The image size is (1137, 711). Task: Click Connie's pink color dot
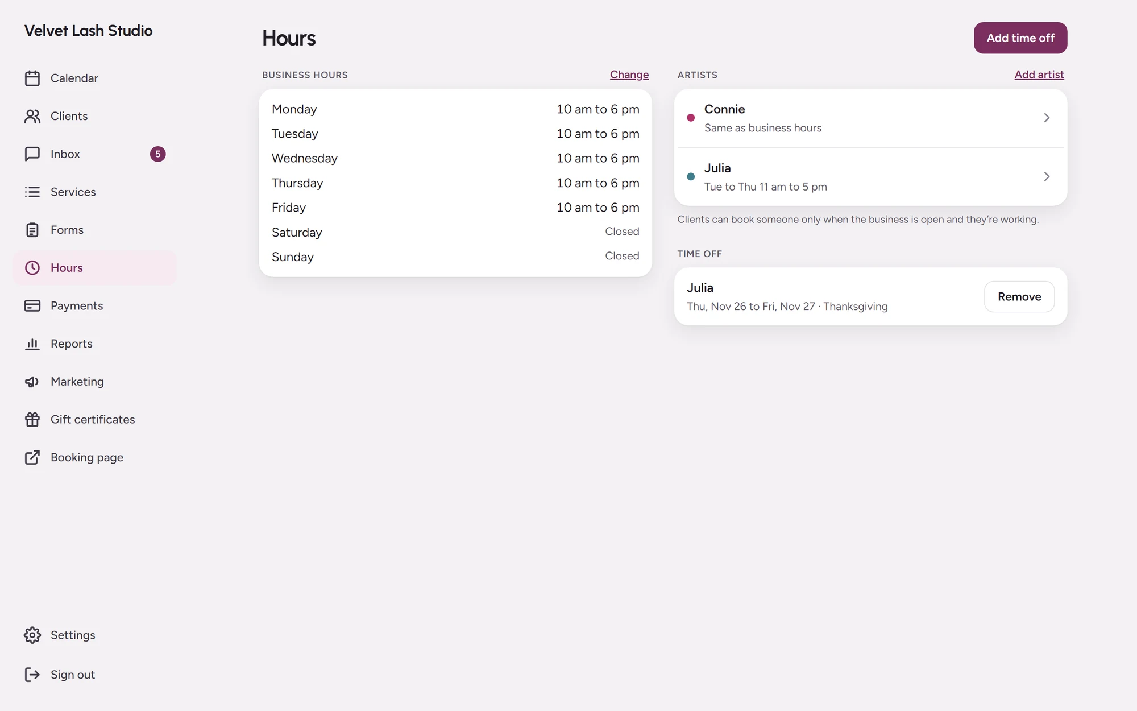pos(691,118)
